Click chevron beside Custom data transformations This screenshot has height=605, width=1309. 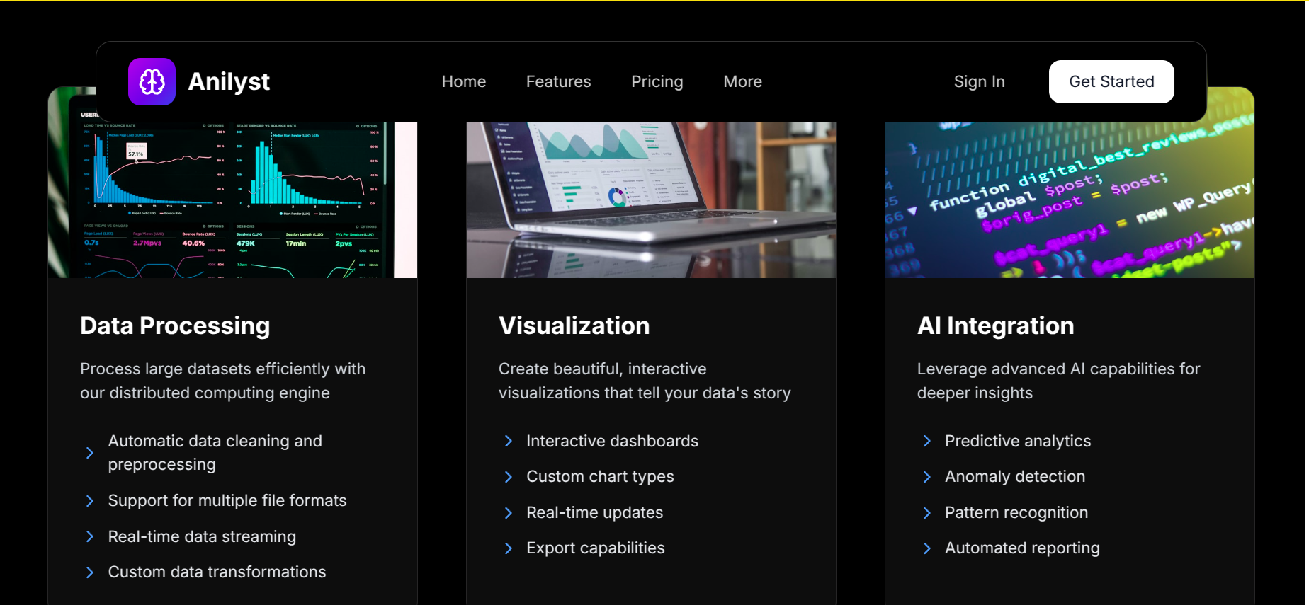(x=89, y=572)
